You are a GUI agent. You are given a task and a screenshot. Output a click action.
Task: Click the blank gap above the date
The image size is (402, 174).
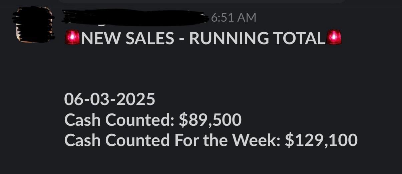tap(200, 70)
